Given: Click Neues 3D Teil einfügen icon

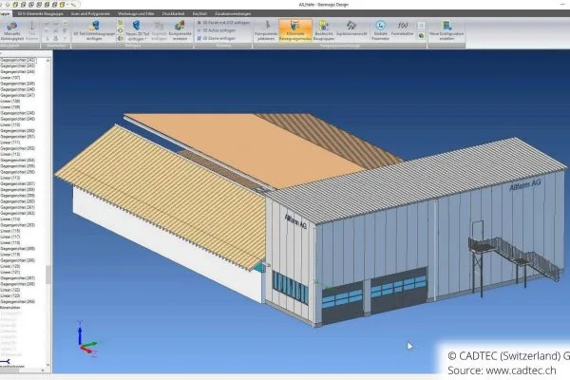Looking at the screenshot, I should click(137, 27).
